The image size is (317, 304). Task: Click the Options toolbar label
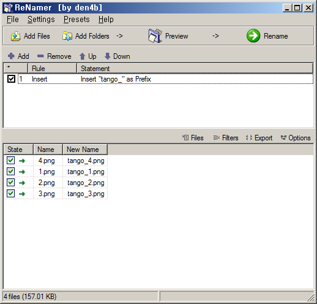click(x=299, y=138)
